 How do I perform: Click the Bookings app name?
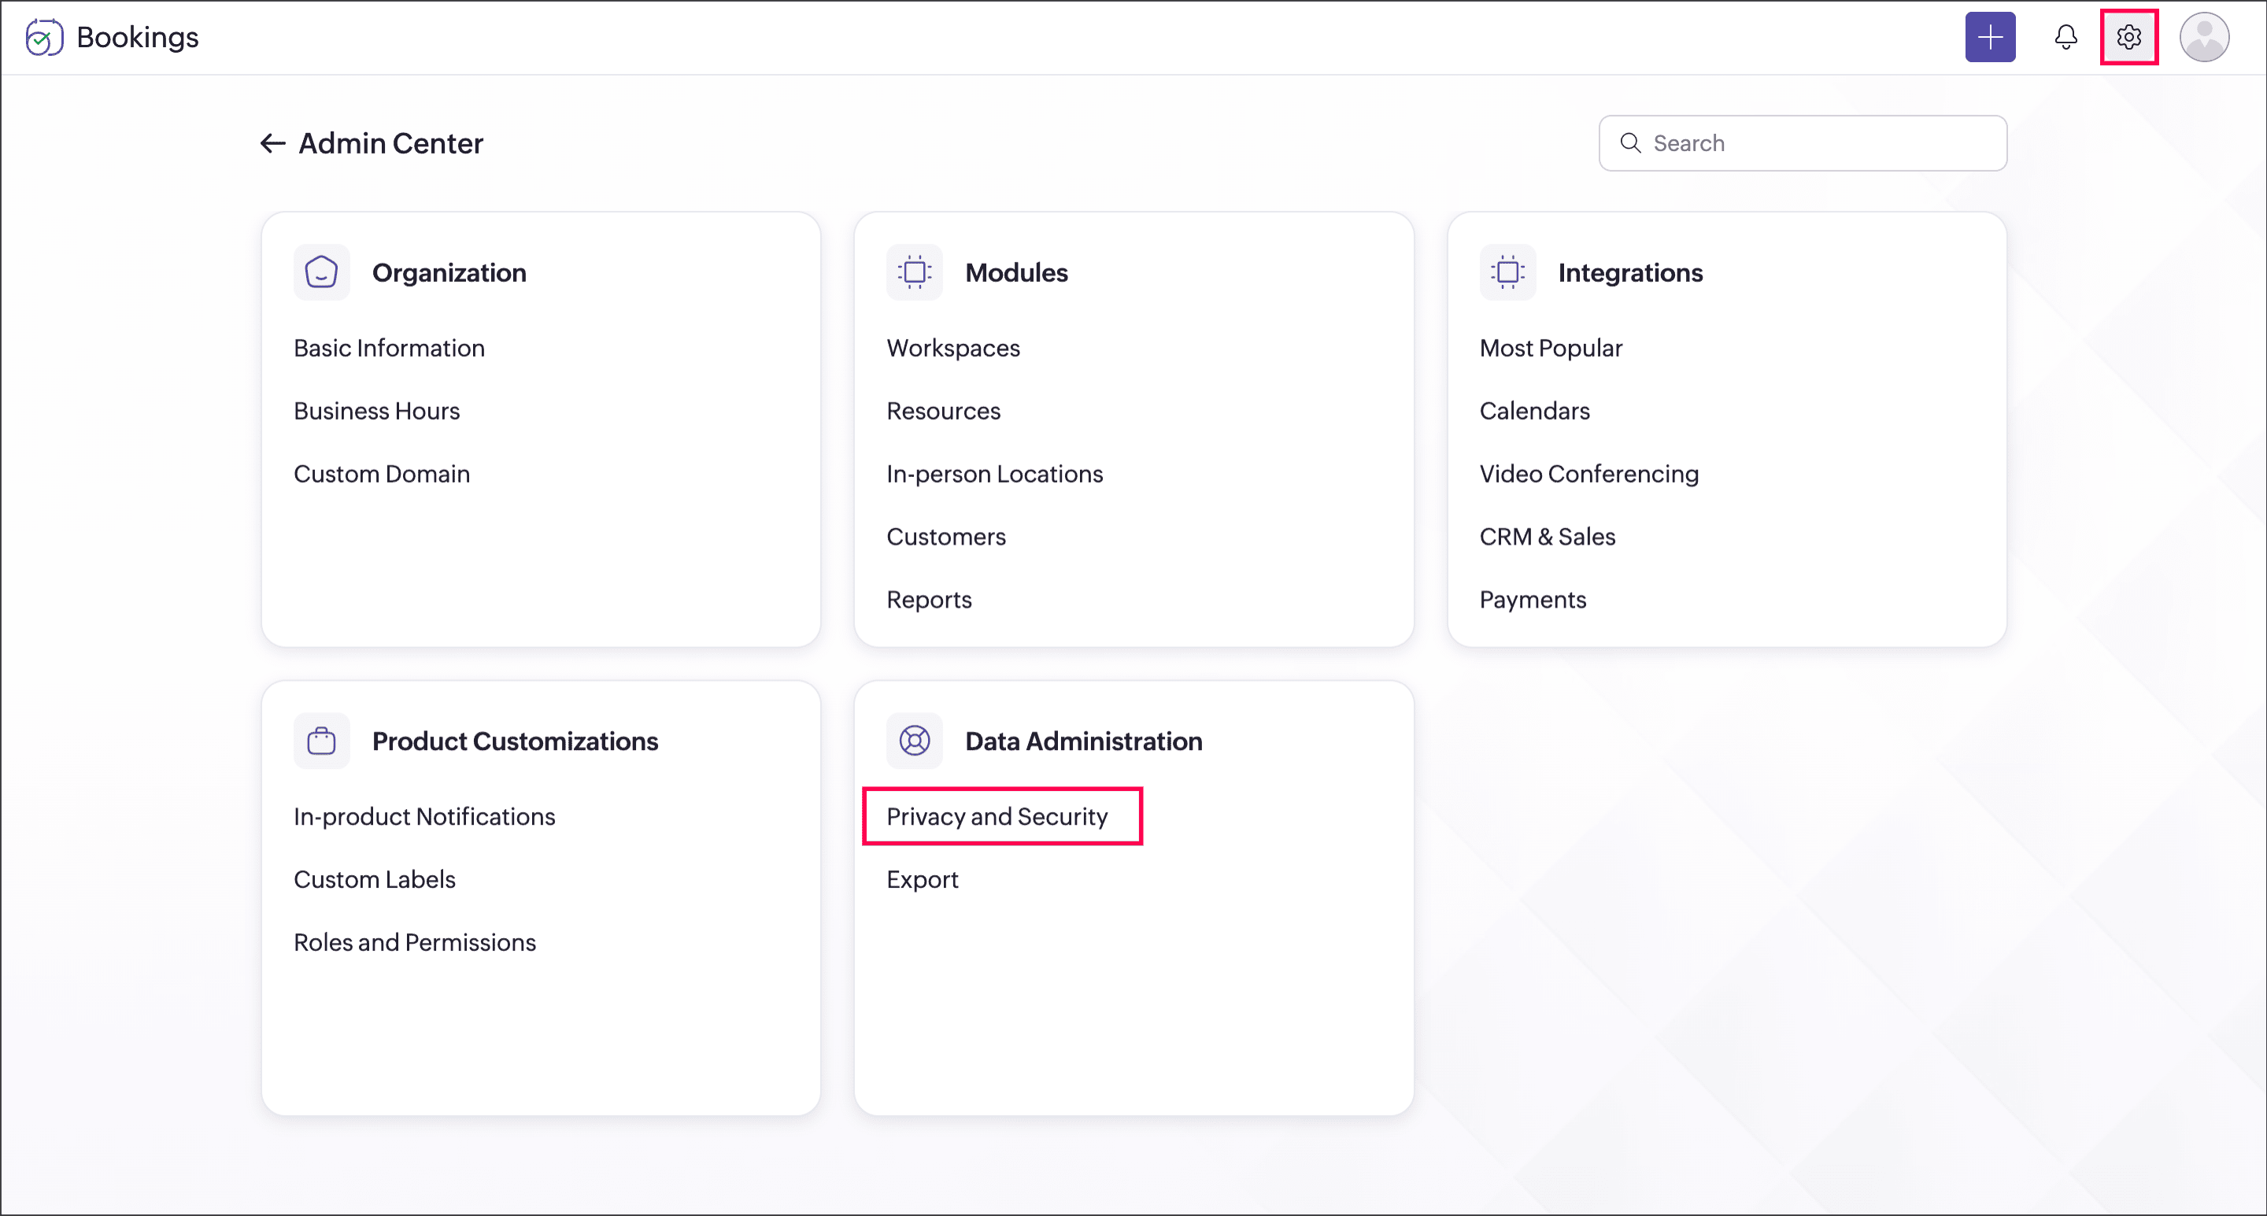tap(137, 37)
